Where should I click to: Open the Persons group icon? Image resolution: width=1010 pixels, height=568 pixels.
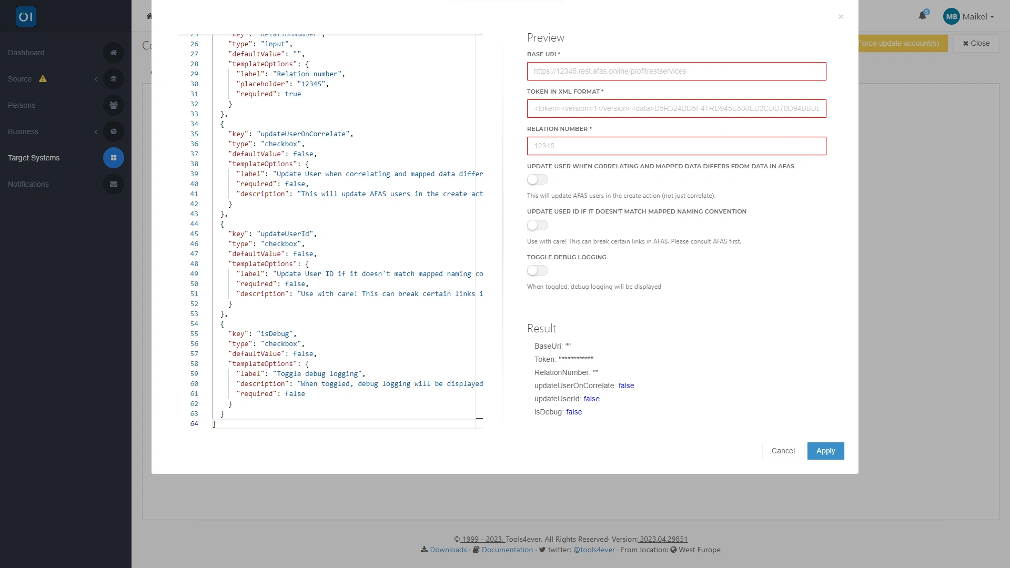[114, 105]
